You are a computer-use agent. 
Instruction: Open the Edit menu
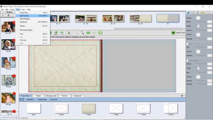point(7,10)
